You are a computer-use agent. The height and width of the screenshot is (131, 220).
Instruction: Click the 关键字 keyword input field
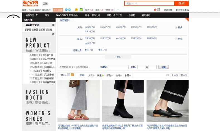pyautogui.click(x=119, y=67)
